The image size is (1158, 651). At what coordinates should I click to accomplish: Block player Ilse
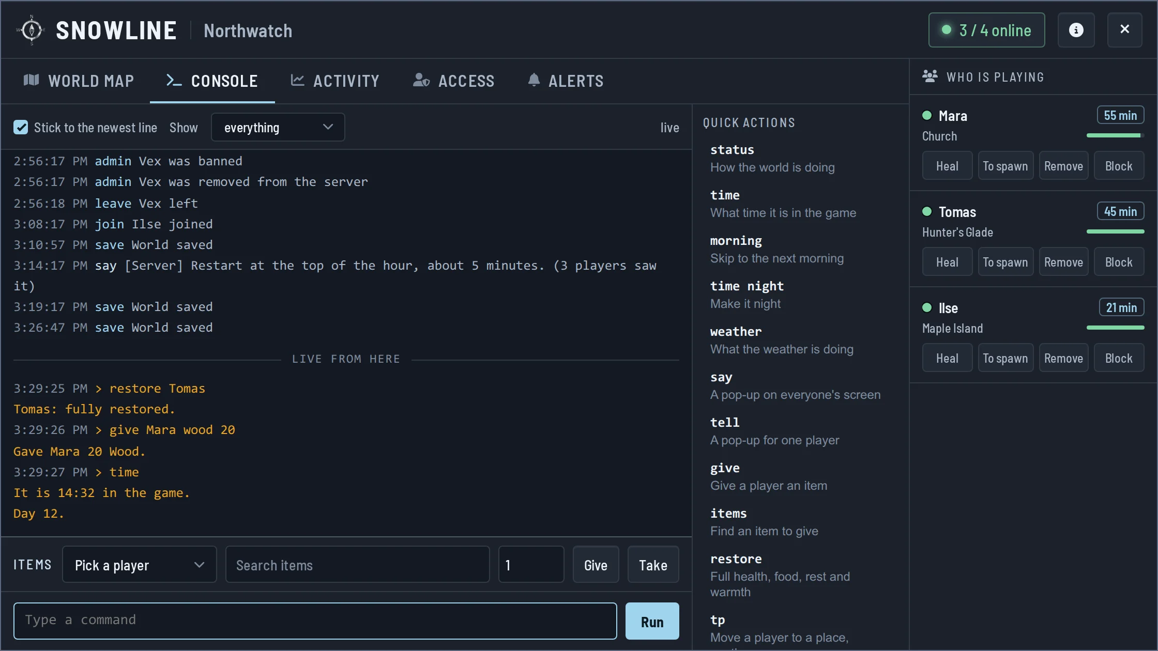(x=1119, y=358)
